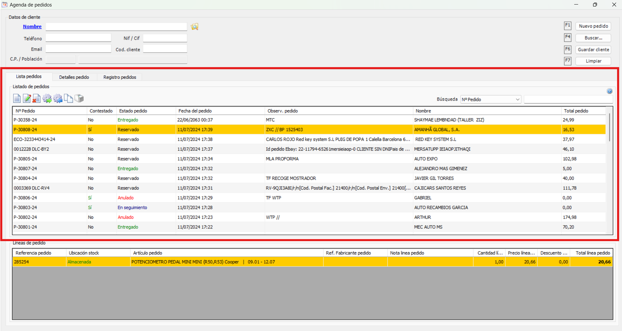Click the new order document icon
The height and width of the screenshot is (331, 622).
click(17, 98)
